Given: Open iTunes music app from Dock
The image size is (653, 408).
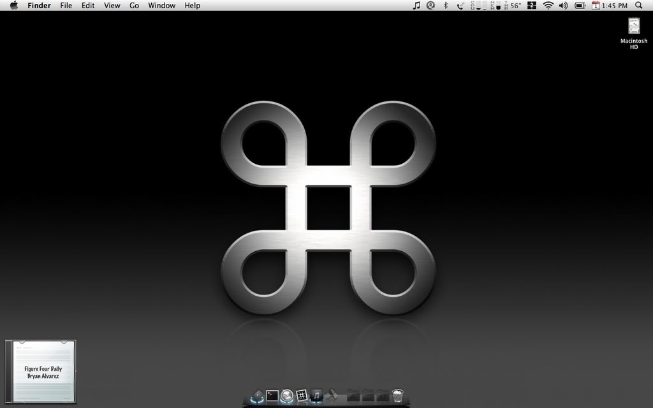Looking at the screenshot, I should pyautogui.click(x=316, y=395).
